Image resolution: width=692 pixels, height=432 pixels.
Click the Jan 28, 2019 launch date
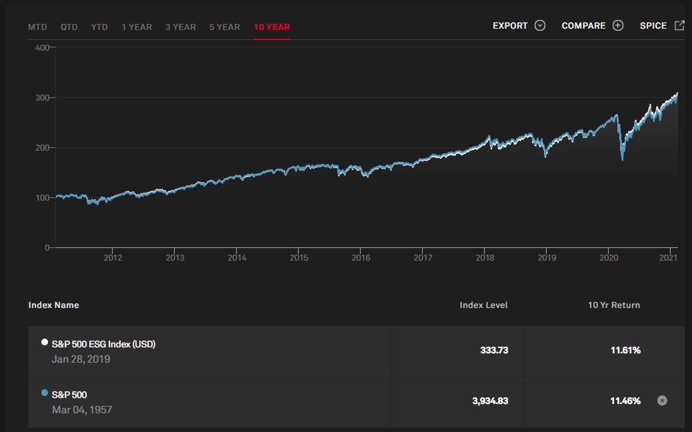[81, 359]
